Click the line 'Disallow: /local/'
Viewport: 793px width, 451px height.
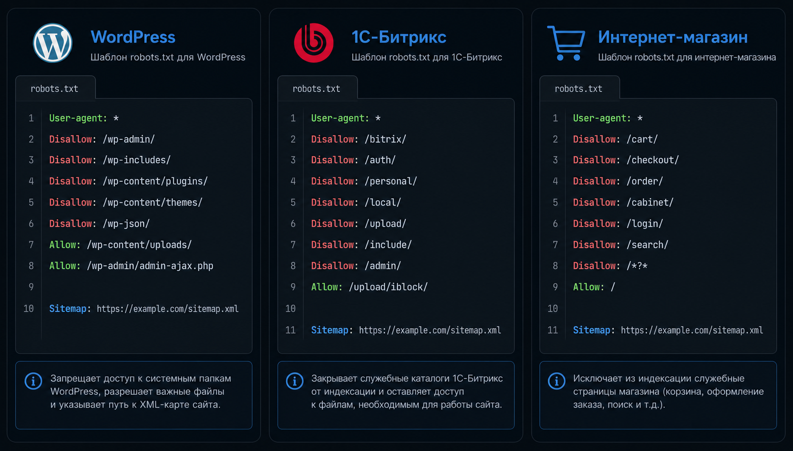(356, 203)
